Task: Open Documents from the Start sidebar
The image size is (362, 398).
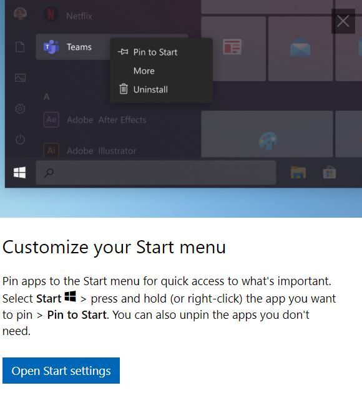Action: coord(20,47)
